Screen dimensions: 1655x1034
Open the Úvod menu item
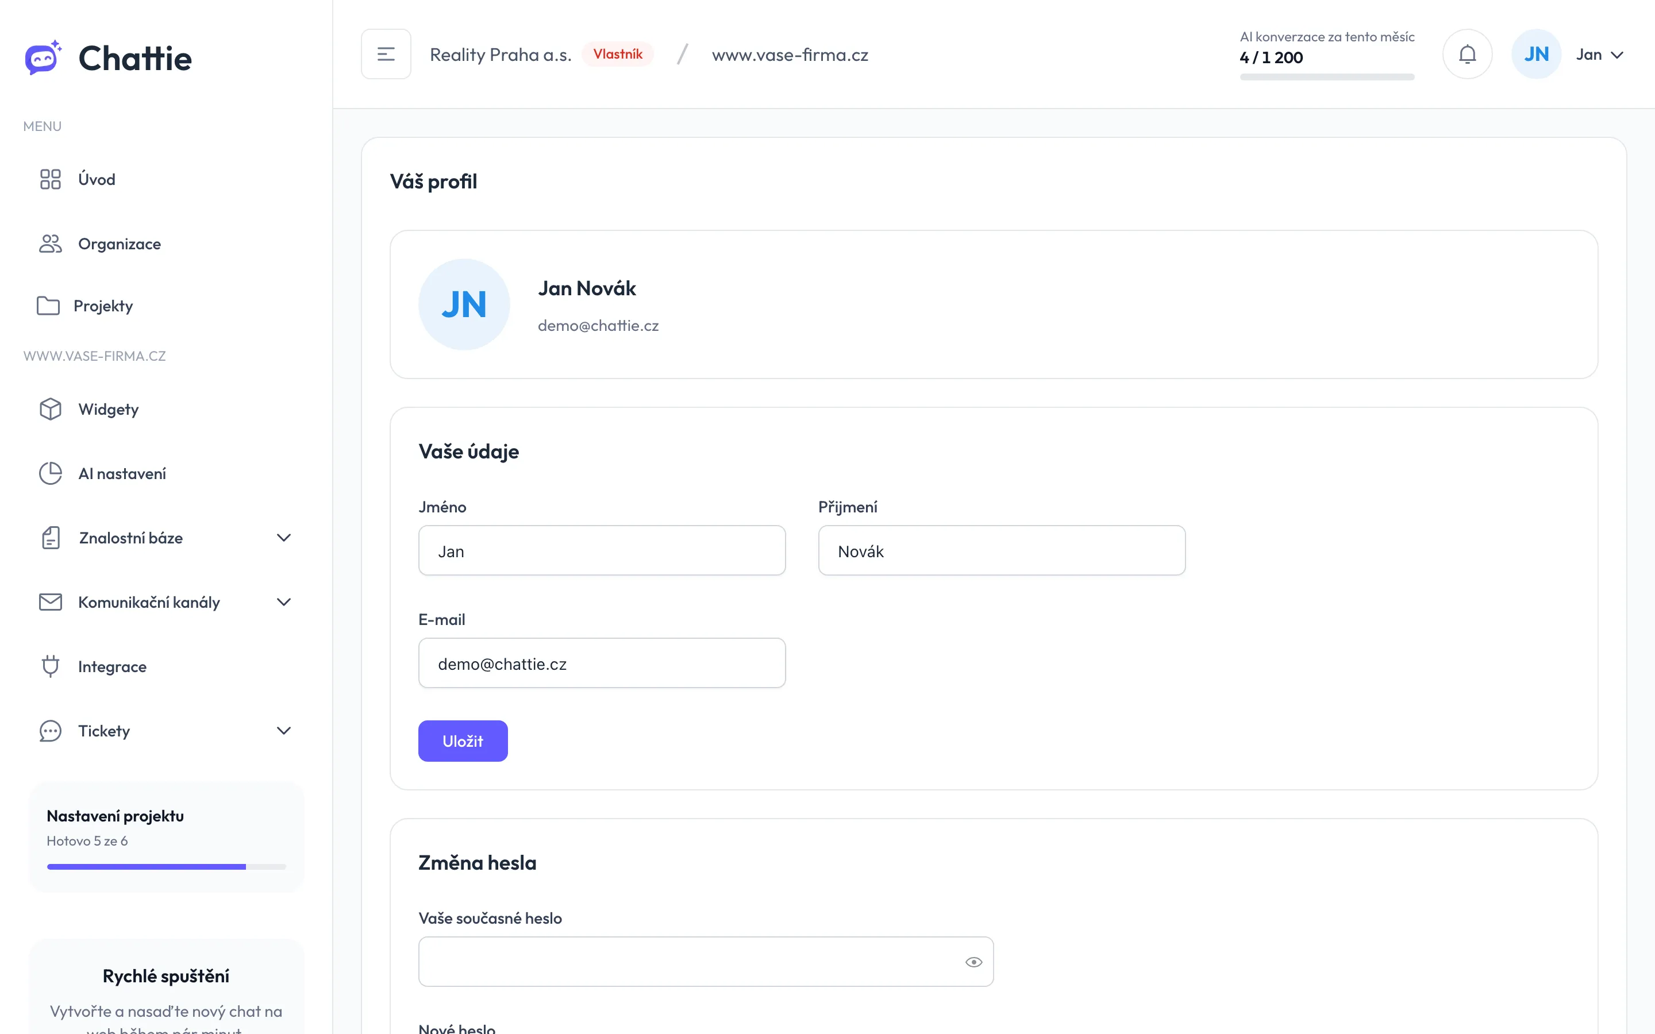coord(166,179)
